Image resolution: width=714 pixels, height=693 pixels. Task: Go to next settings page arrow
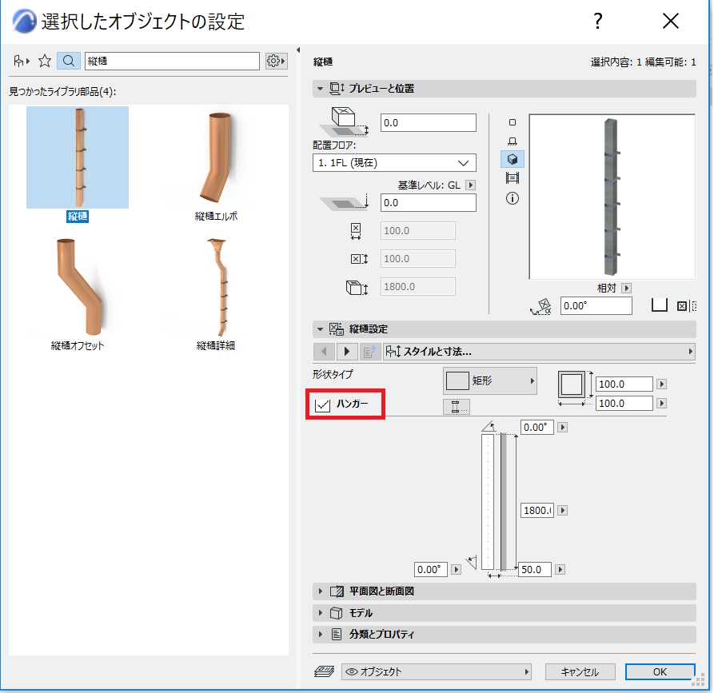coord(346,352)
